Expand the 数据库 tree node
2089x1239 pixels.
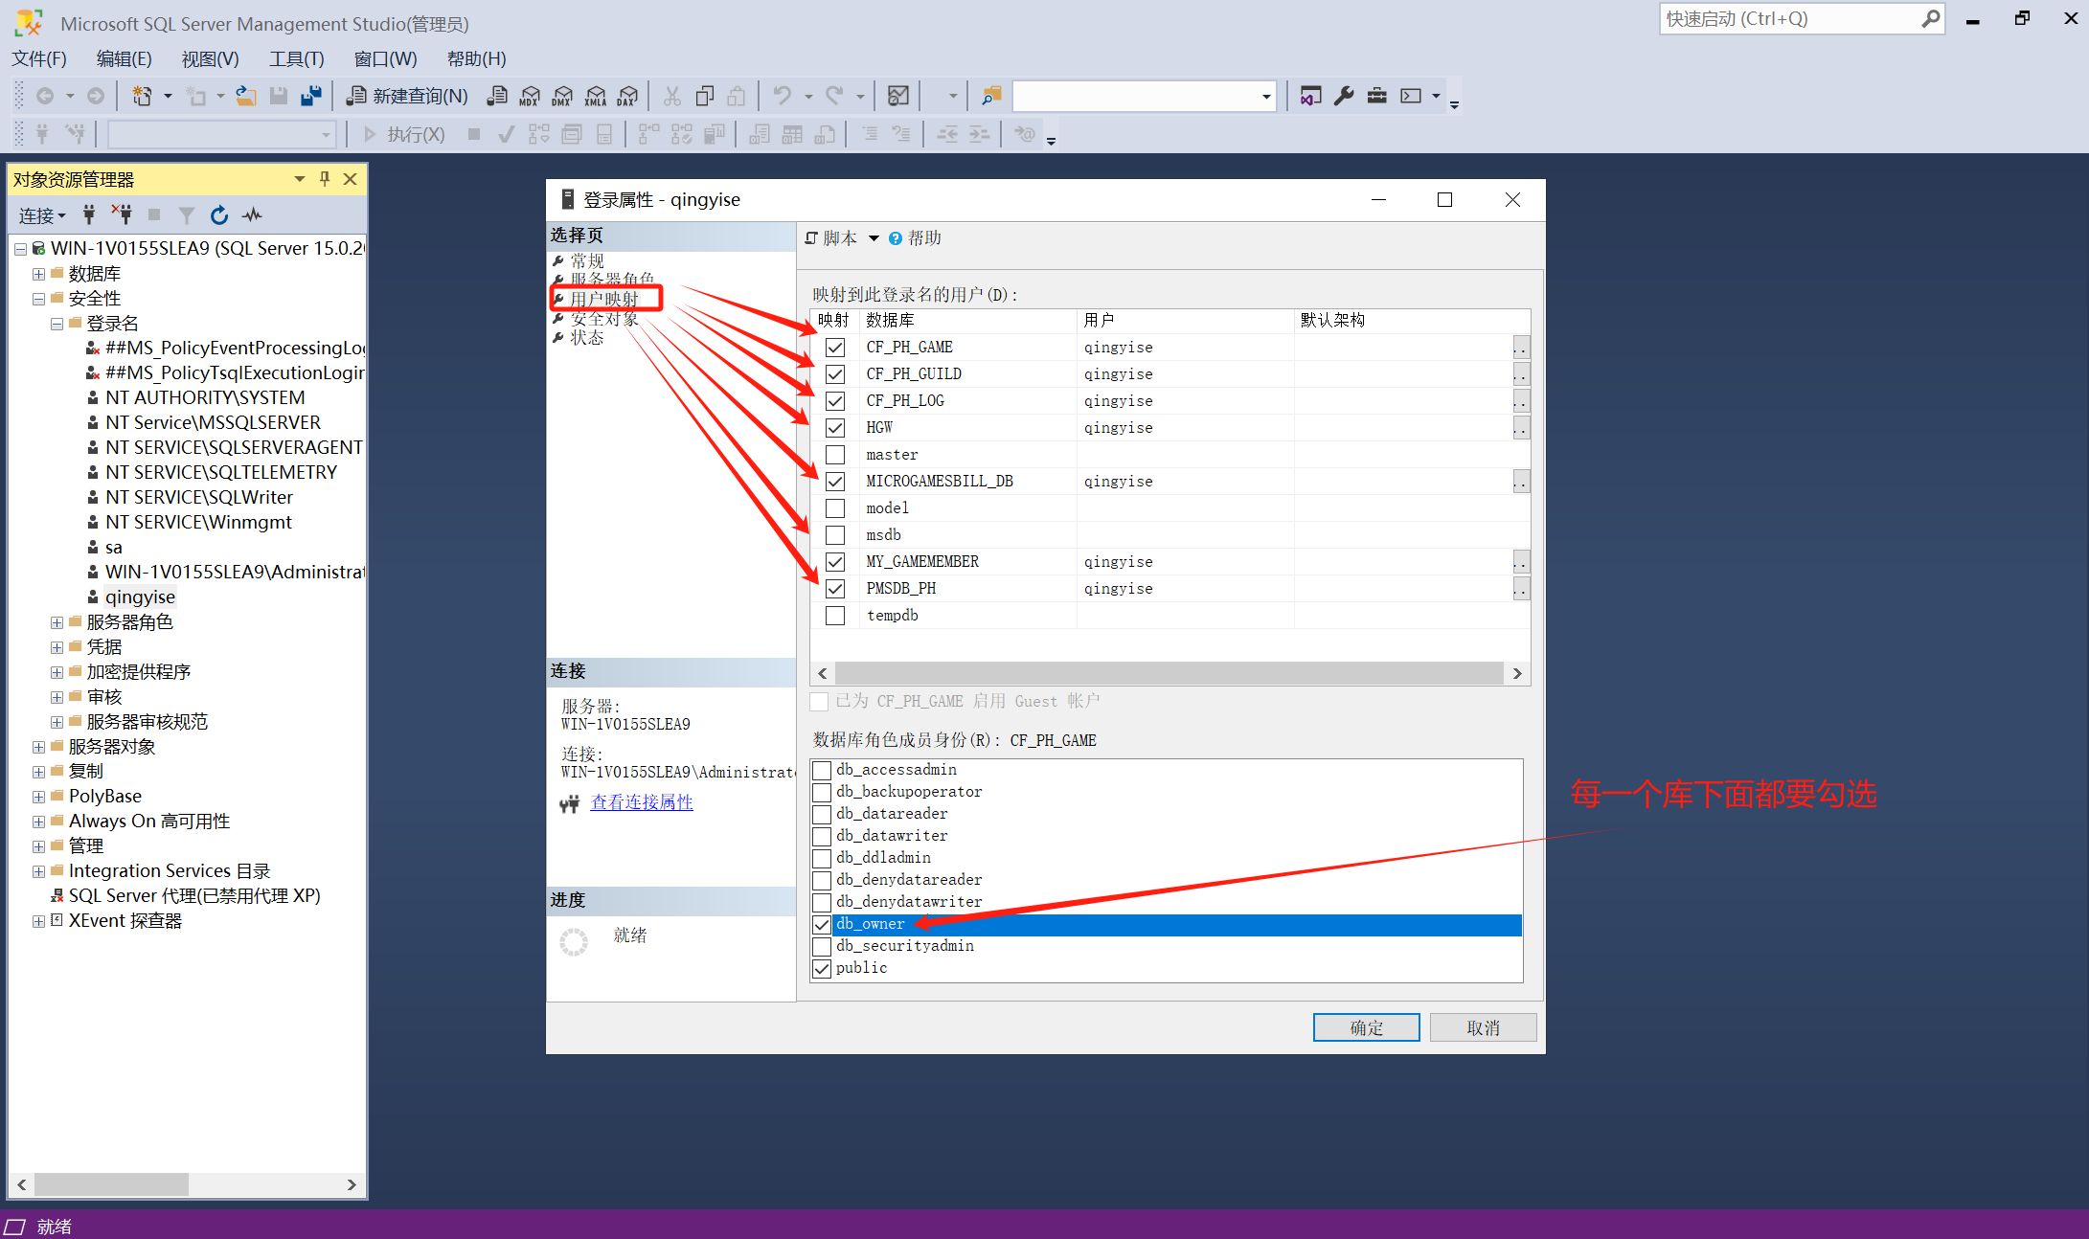pos(38,274)
